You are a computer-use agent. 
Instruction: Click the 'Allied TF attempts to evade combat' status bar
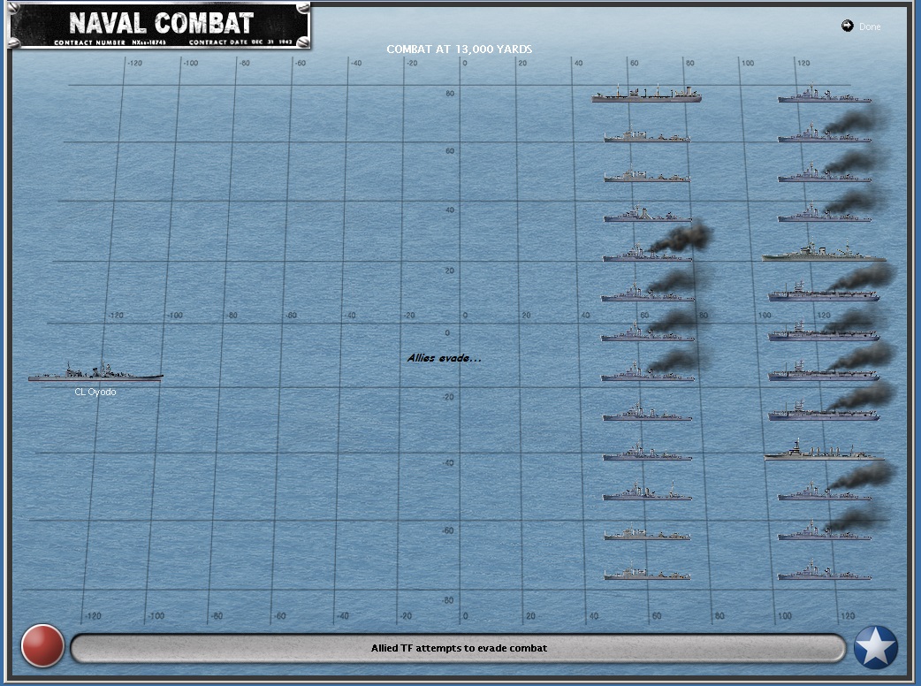458,648
